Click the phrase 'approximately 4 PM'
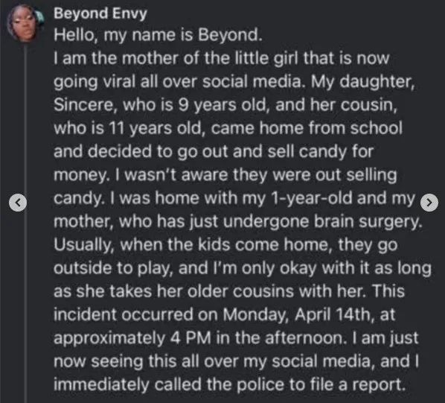 pos(132,338)
